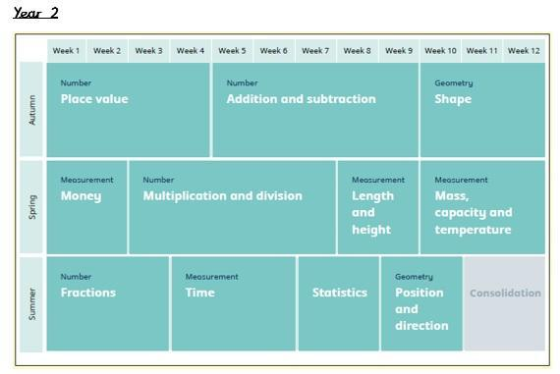Select the Time measurement block
This screenshot has width=560, height=374.
coord(234,303)
